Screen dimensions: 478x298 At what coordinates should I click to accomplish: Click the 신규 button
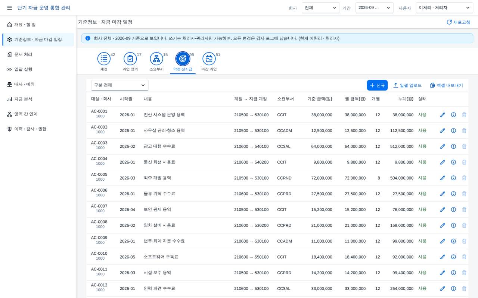pos(377,85)
